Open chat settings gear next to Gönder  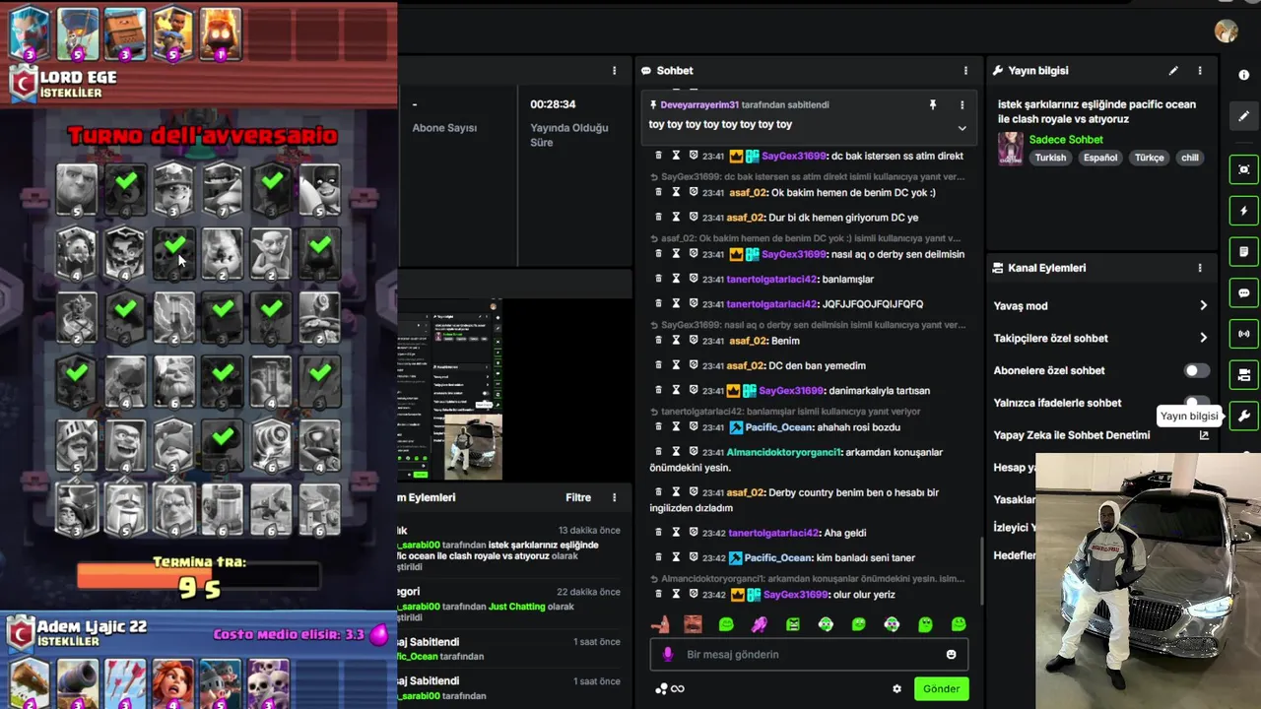tap(896, 688)
